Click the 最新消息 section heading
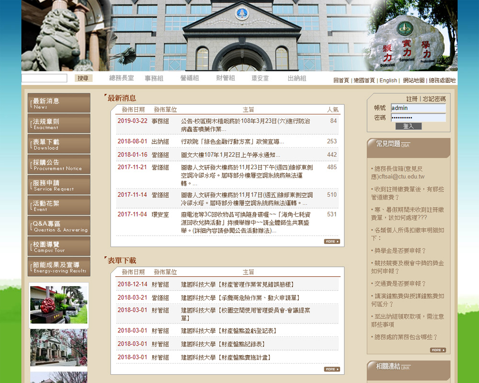Image resolution: width=479 pixels, height=383 pixels. (x=122, y=98)
